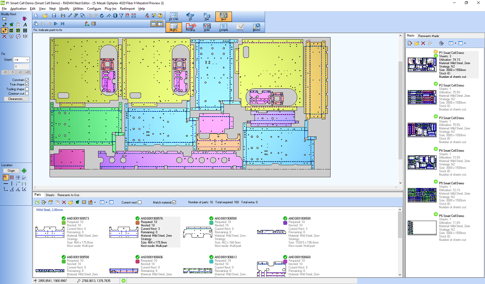485x284 pixels.
Task: Click the Print icon
Action: point(63,15)
